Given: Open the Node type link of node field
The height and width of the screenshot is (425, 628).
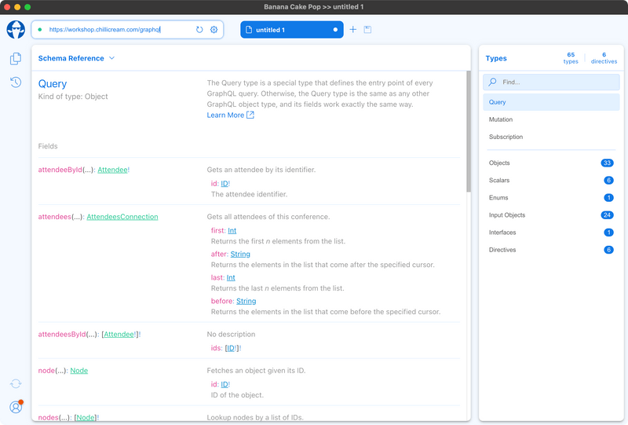Looking at the screenshot, I should 79,371.
